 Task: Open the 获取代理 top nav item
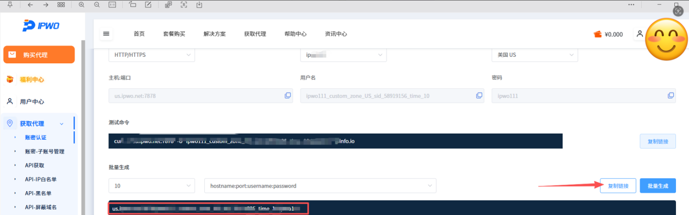click(x=255, y=34)
